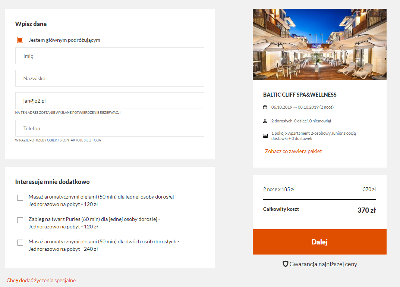Image resolution: width=400 pixels, height=287 pixels.
Task: Check massage for two adults 240 zł
Action: pyautogui.click(x=20, y=243)
